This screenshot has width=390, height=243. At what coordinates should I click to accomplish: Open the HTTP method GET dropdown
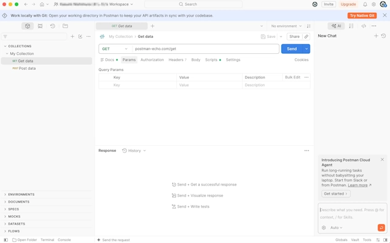pos(115,49)
